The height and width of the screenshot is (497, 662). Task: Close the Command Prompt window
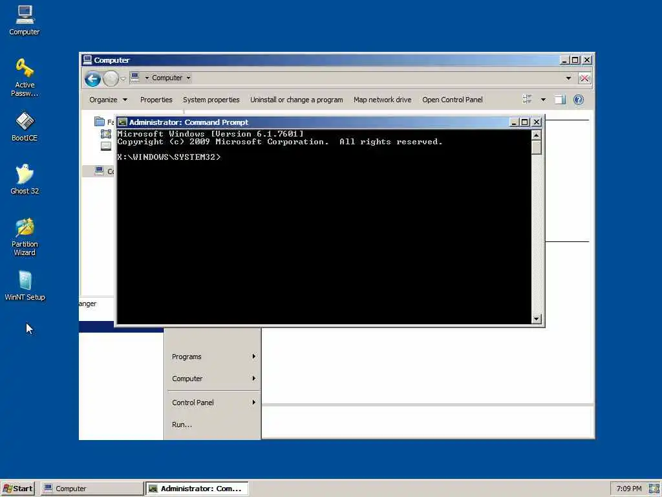pyautogui.click(x=536, y=122)
